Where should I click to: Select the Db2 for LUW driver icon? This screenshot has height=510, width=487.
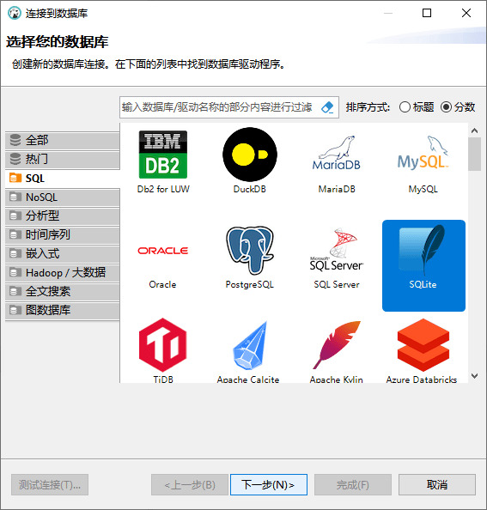[163, 155]
